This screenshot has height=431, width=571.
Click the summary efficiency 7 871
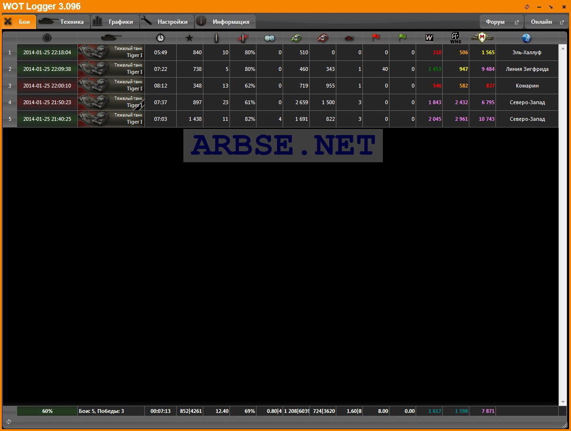point(488,411)
